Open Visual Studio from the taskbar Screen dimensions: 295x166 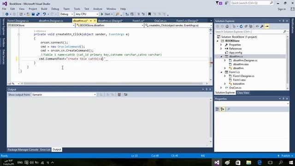pos(217,162)
